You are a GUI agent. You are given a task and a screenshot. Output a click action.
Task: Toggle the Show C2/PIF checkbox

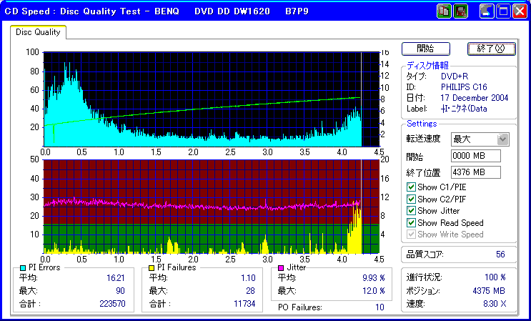tap(411, 199)
